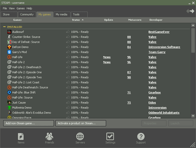Toggle favorite star for Half-Life 2
The width and height of the screenshot is (196, 148).
click(x=68, y=62)
